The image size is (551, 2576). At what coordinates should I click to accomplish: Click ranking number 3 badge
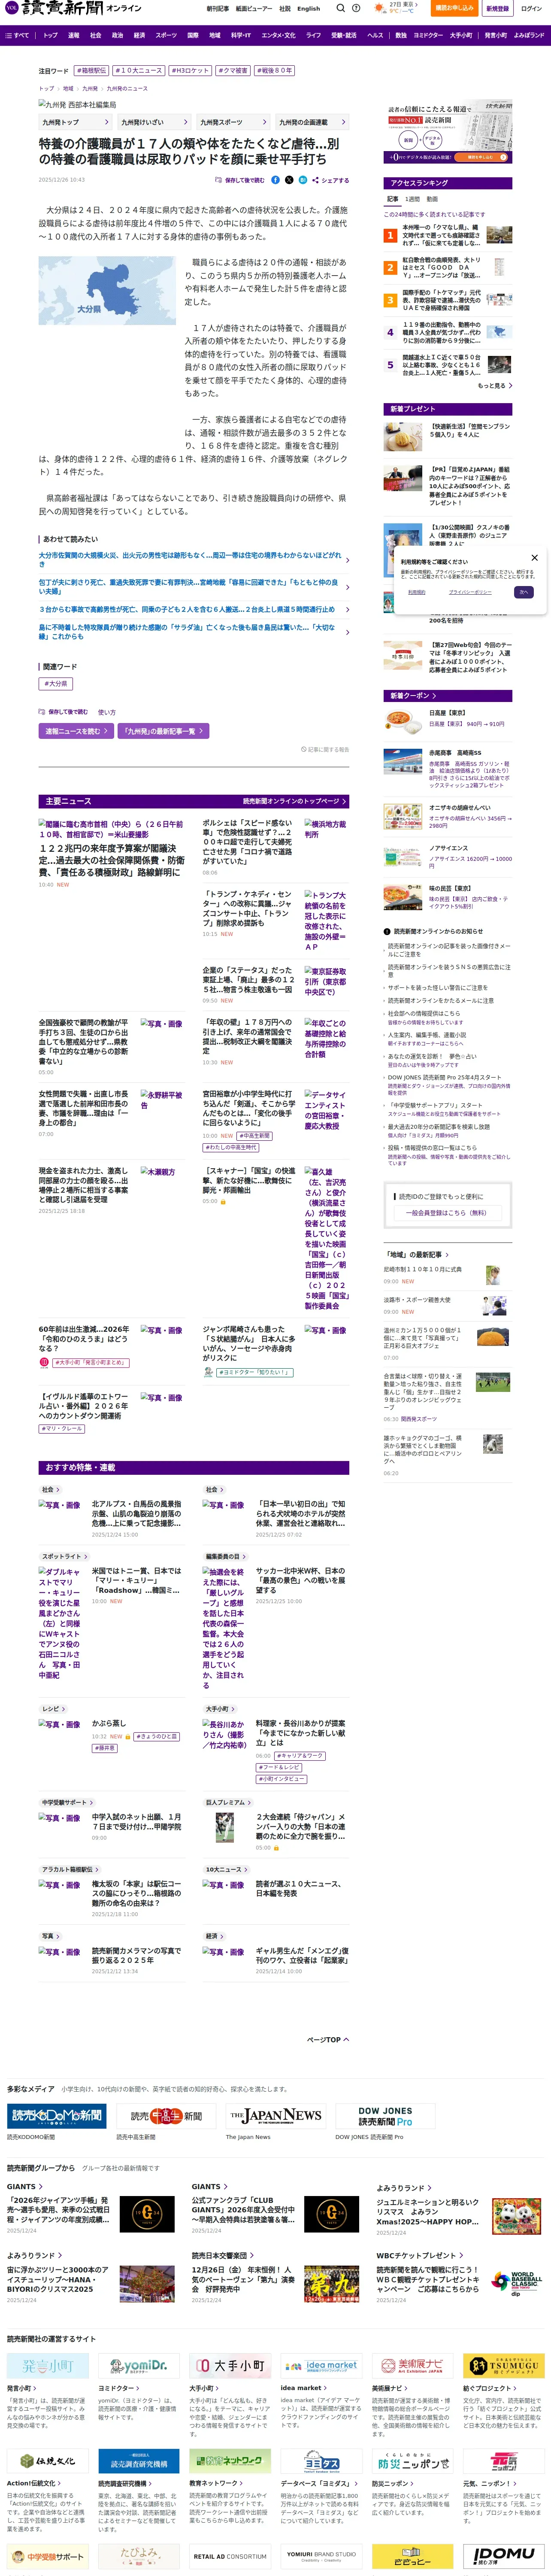tap(390, 300)
